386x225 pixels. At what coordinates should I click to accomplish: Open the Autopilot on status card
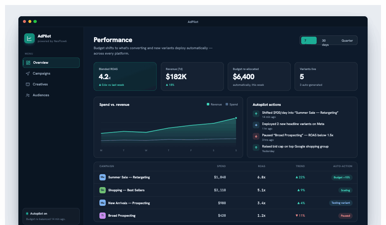[51, 216]
